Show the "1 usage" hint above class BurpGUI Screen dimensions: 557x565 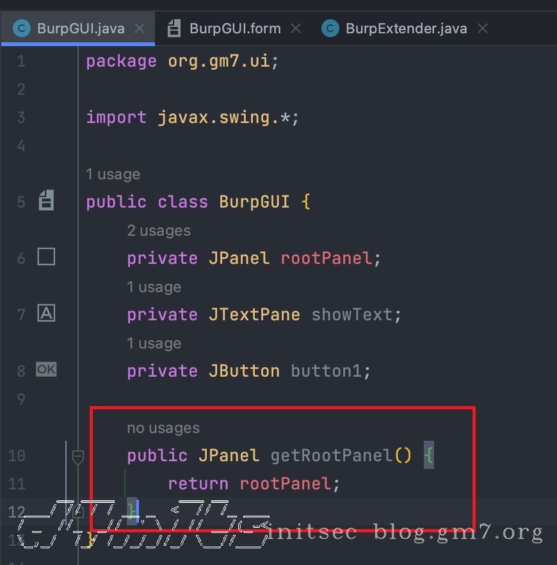[x=113, y=174]
